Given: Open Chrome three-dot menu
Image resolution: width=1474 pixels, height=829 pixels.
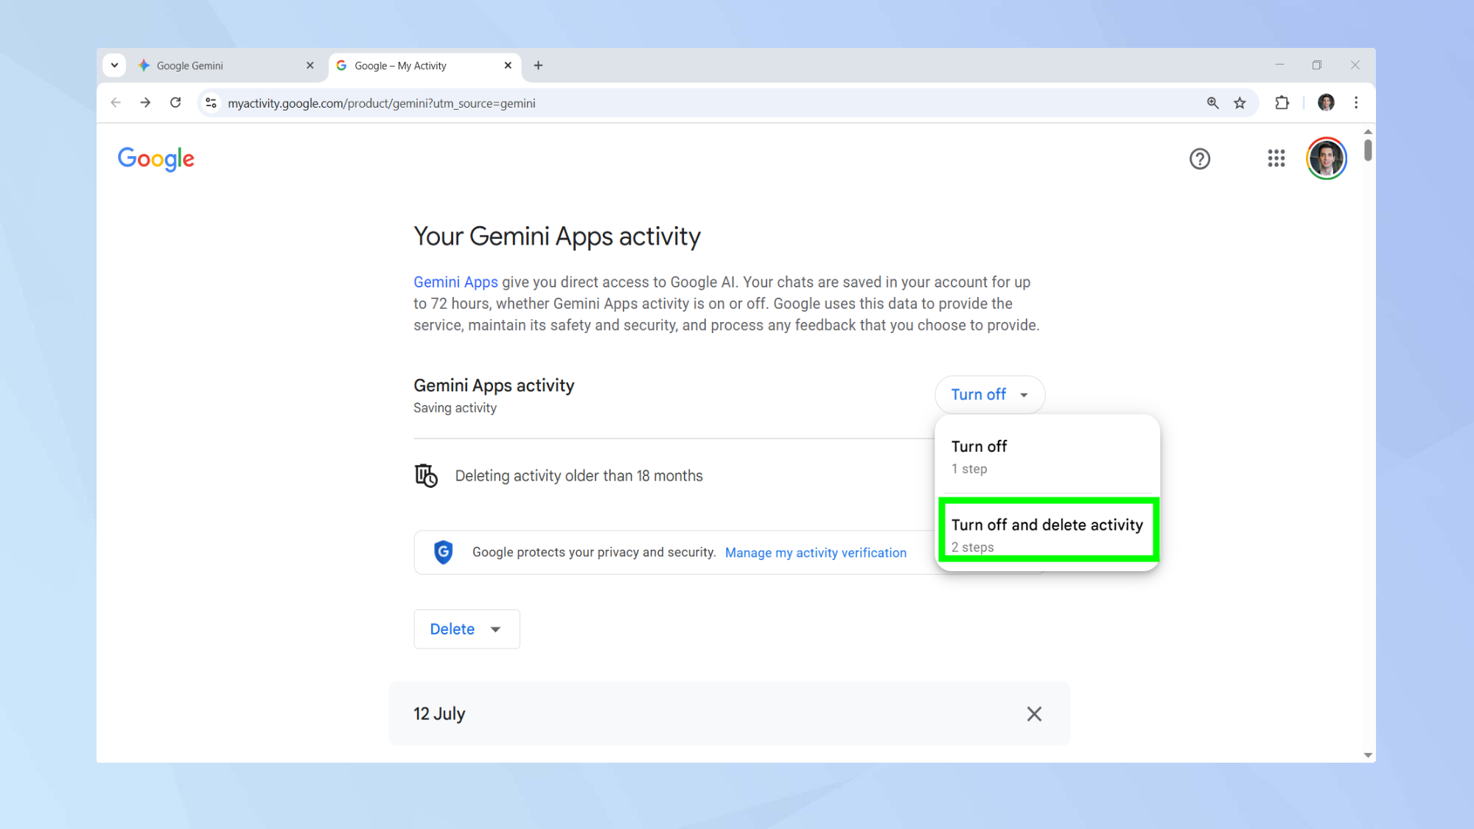Looking at the screenshot, I should tap(1355, 103).
